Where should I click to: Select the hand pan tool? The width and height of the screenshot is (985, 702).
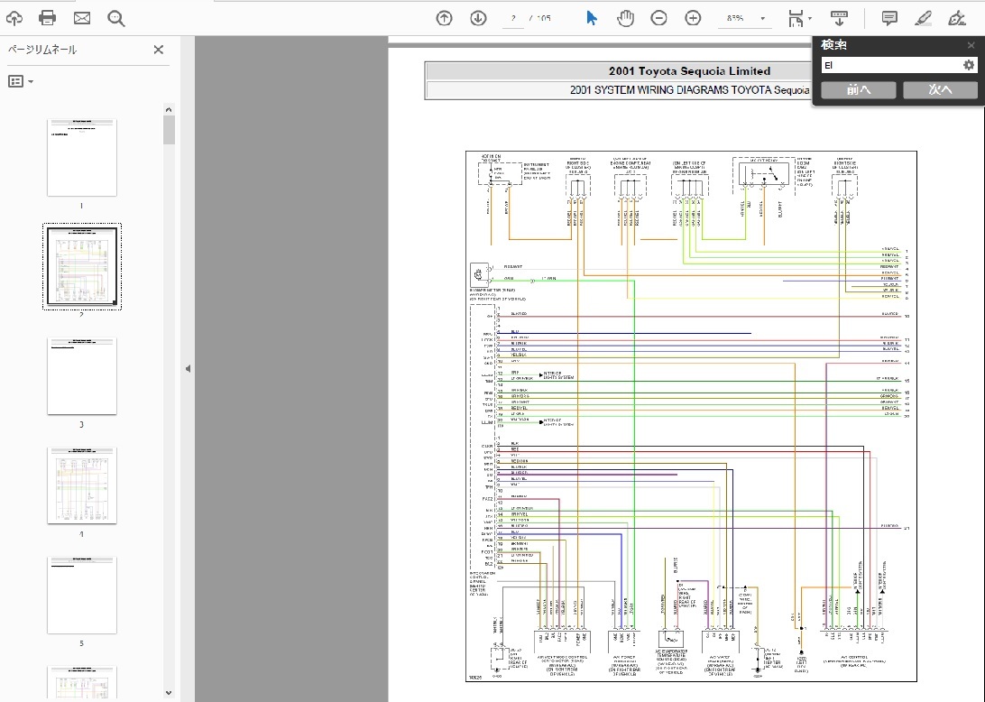[x=625, y=18]
